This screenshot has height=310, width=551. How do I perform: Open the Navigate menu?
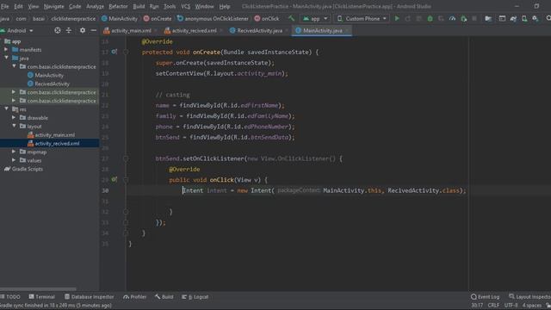[x=53, y=6]
